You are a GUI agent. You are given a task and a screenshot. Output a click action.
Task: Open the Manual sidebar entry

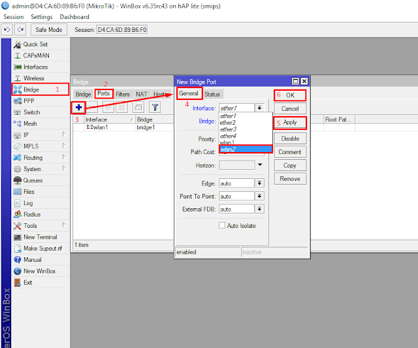point(40,260)
